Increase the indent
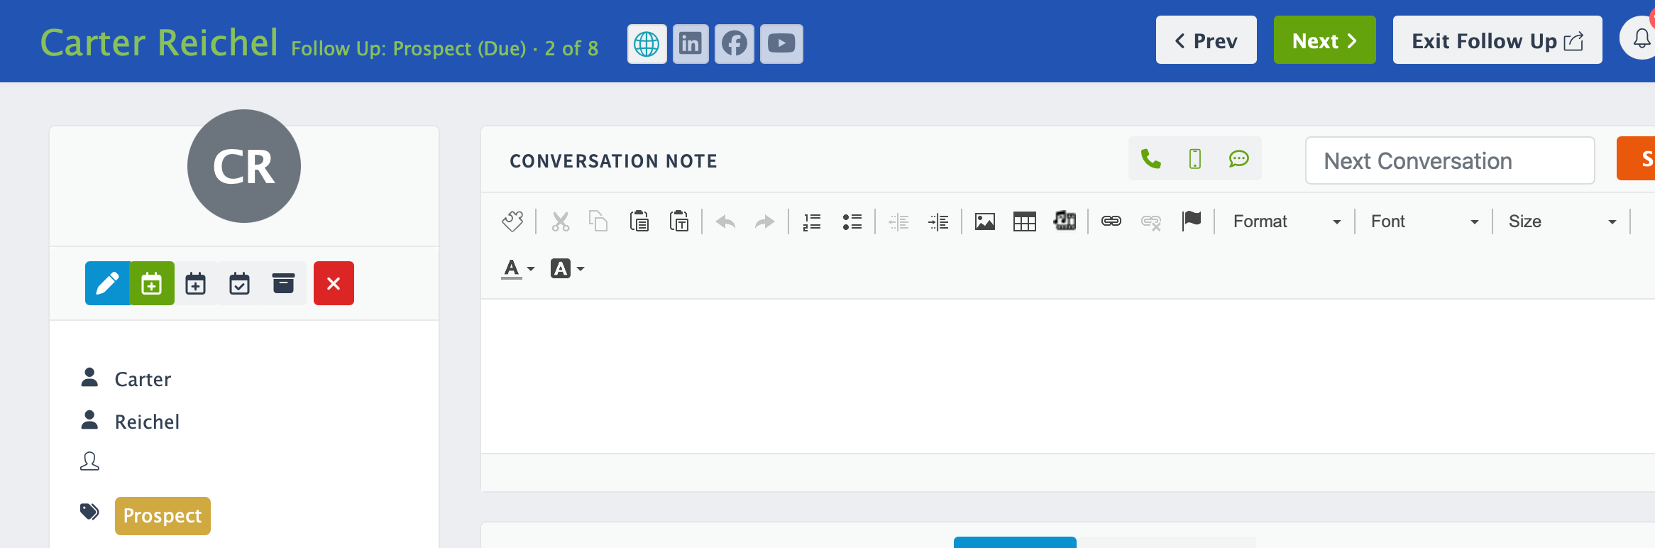Screen dimensions: 1655x548 pyautogui.click(x=938, y=222)
